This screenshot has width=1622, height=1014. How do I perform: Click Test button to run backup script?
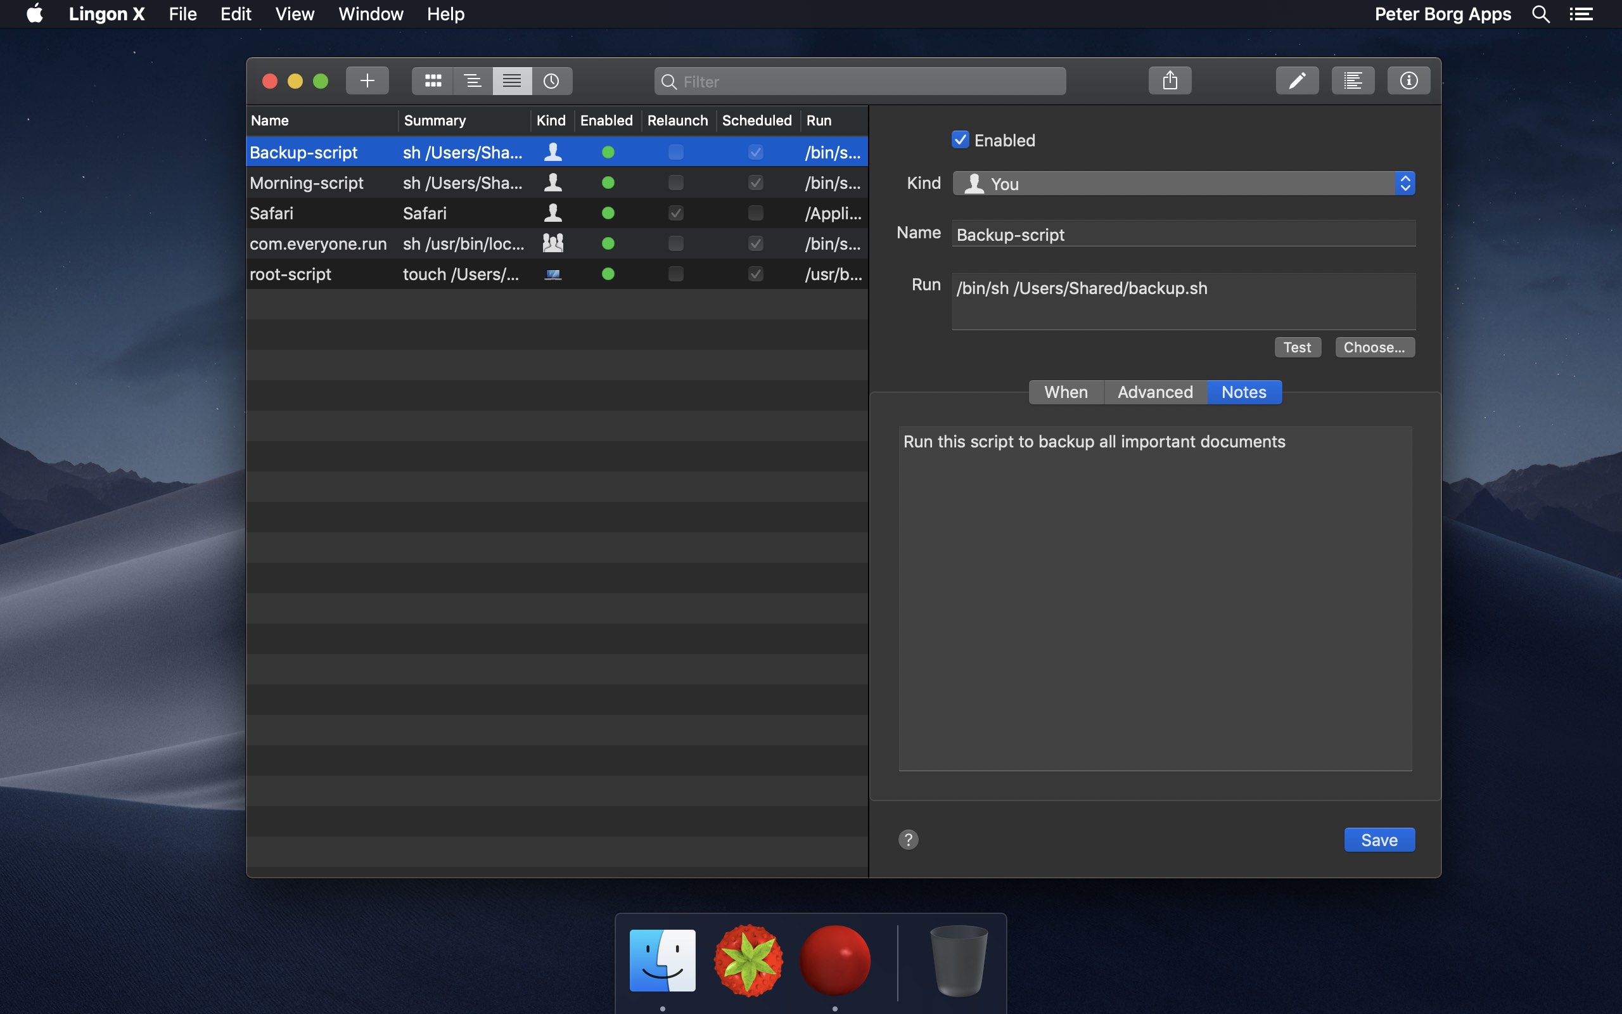tap(1296, 347)
